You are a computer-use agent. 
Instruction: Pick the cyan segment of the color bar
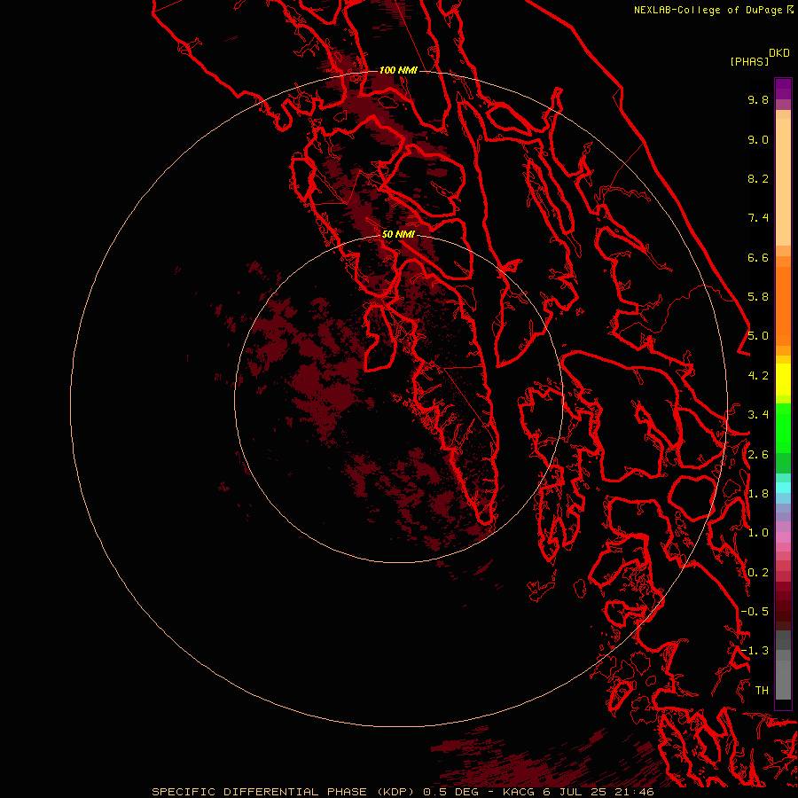[x=783, y=488]
